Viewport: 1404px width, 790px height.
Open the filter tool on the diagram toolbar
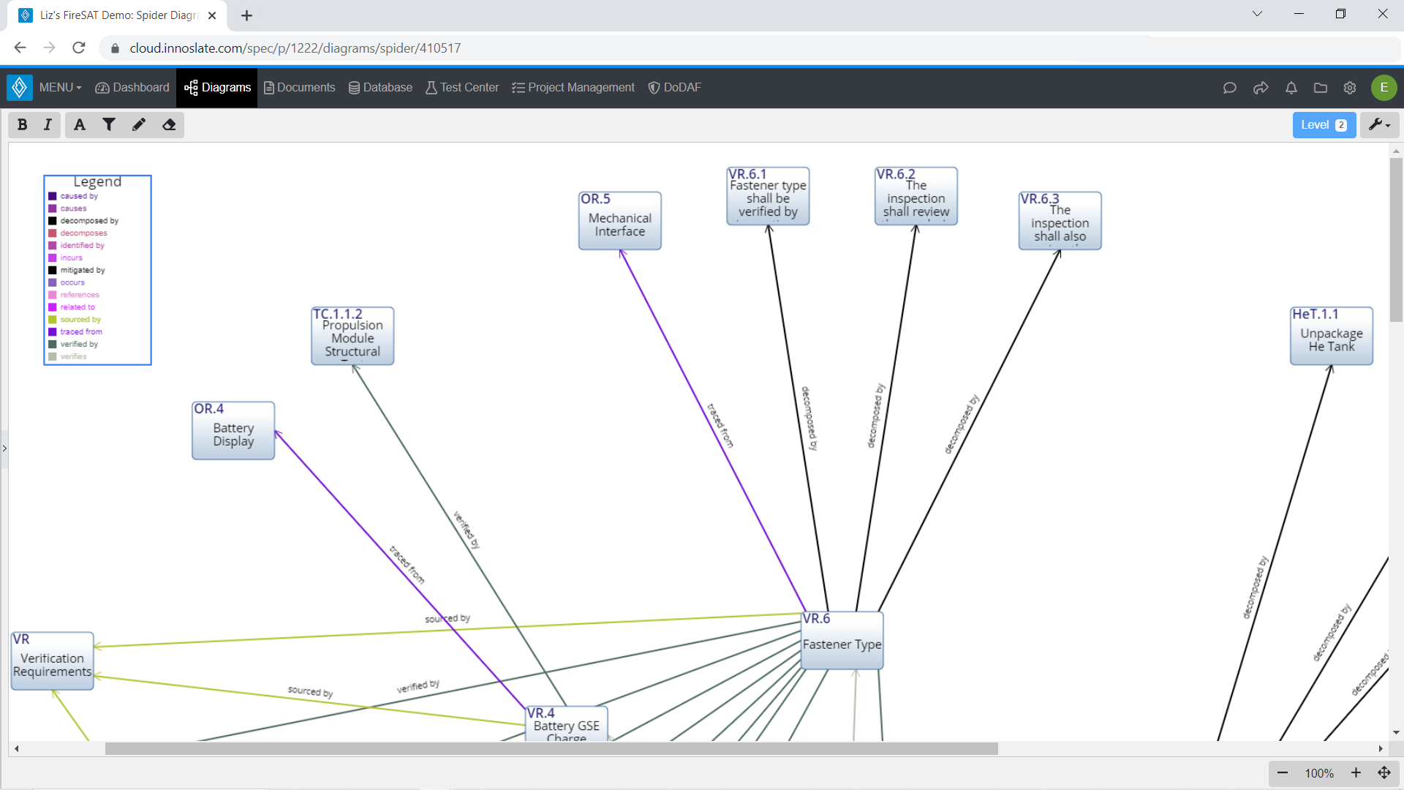coord(109,124)
